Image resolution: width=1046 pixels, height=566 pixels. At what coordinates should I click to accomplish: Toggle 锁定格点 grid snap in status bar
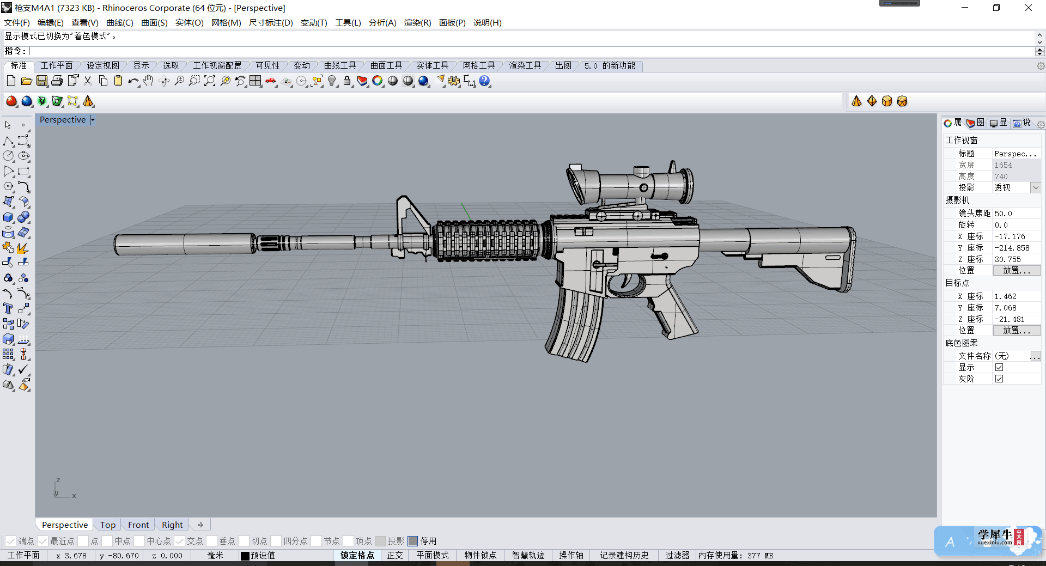tap(357, 556)
